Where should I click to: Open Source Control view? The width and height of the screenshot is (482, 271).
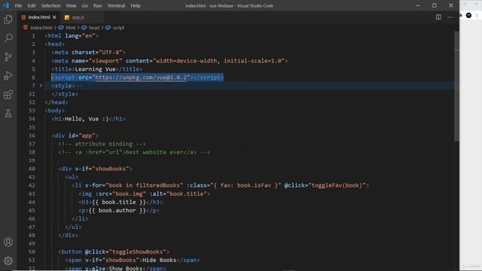click(8, 57)
